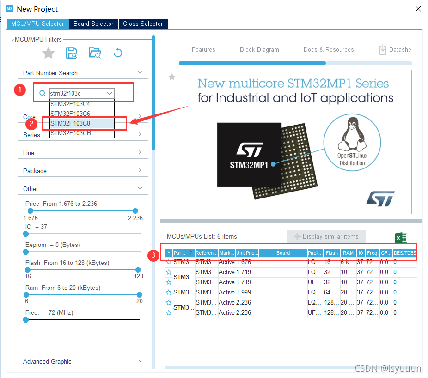Sort by Flash column header
428x378 pixels.
332,253
